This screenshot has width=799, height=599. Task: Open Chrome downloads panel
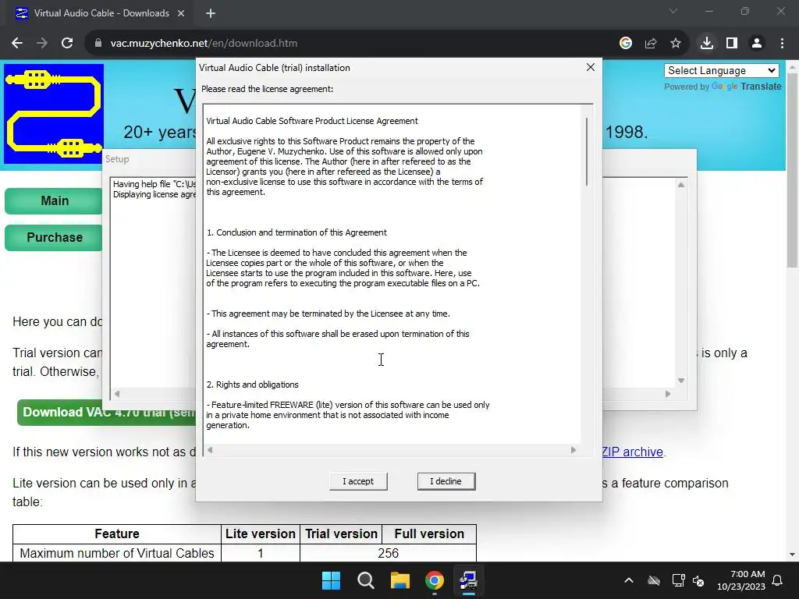point(707,44)
